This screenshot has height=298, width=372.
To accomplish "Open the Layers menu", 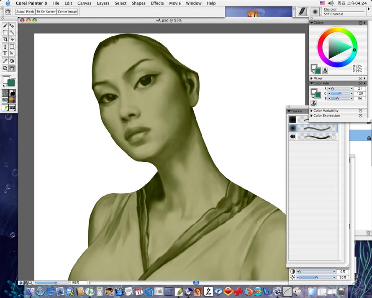I will [x=103, y=3].
